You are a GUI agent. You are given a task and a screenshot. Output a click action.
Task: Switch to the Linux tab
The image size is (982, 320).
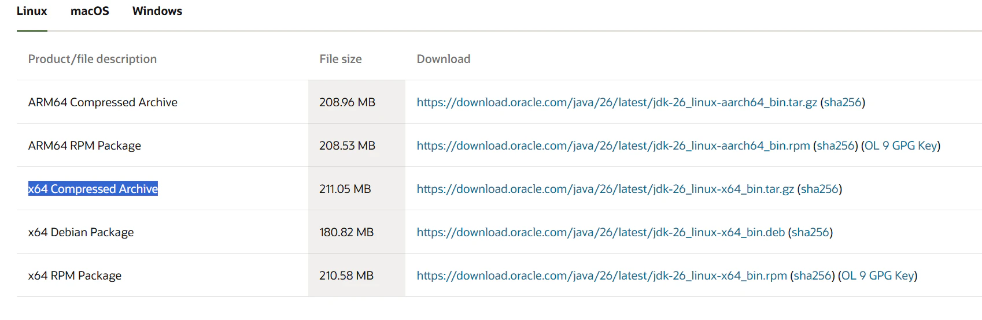pos(32,11)
